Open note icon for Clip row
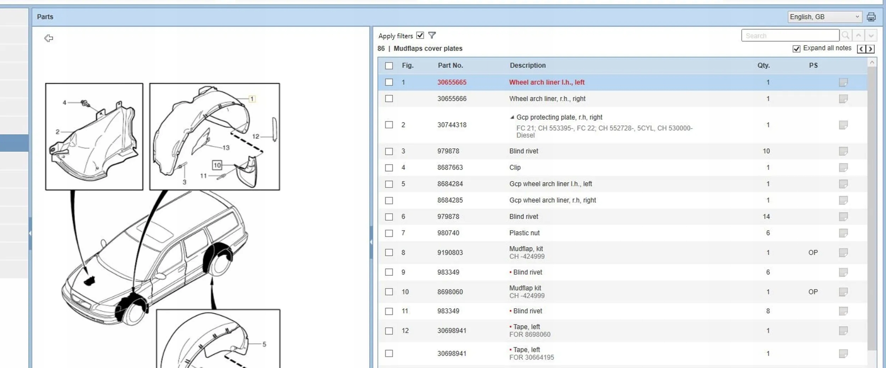Viewport: 886px width, 368px height. point(843,167)
